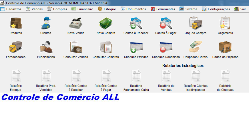
Task: Open Relatório Contas à Pagar icon
Action: pyautogui.click(x=106, y=76)
